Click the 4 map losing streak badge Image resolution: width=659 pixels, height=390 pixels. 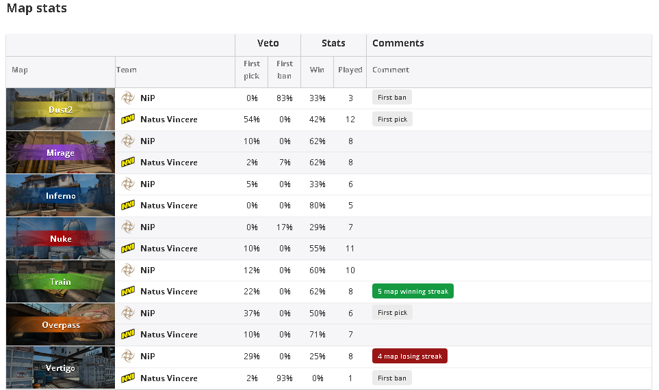pos(410,356)
